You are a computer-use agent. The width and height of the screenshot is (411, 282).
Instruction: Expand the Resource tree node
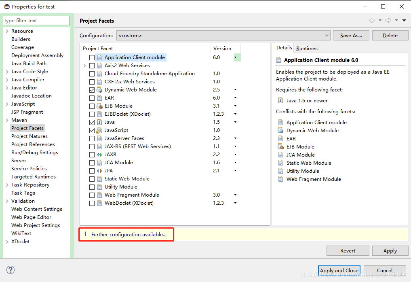click(7, 31)
